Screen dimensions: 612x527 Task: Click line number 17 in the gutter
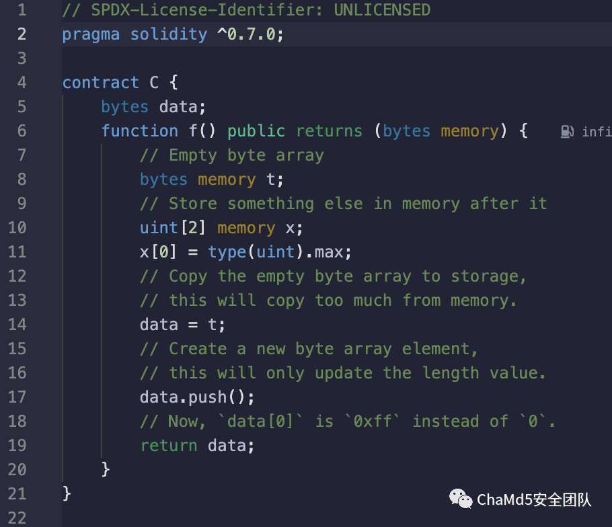(x=17, y=397)
